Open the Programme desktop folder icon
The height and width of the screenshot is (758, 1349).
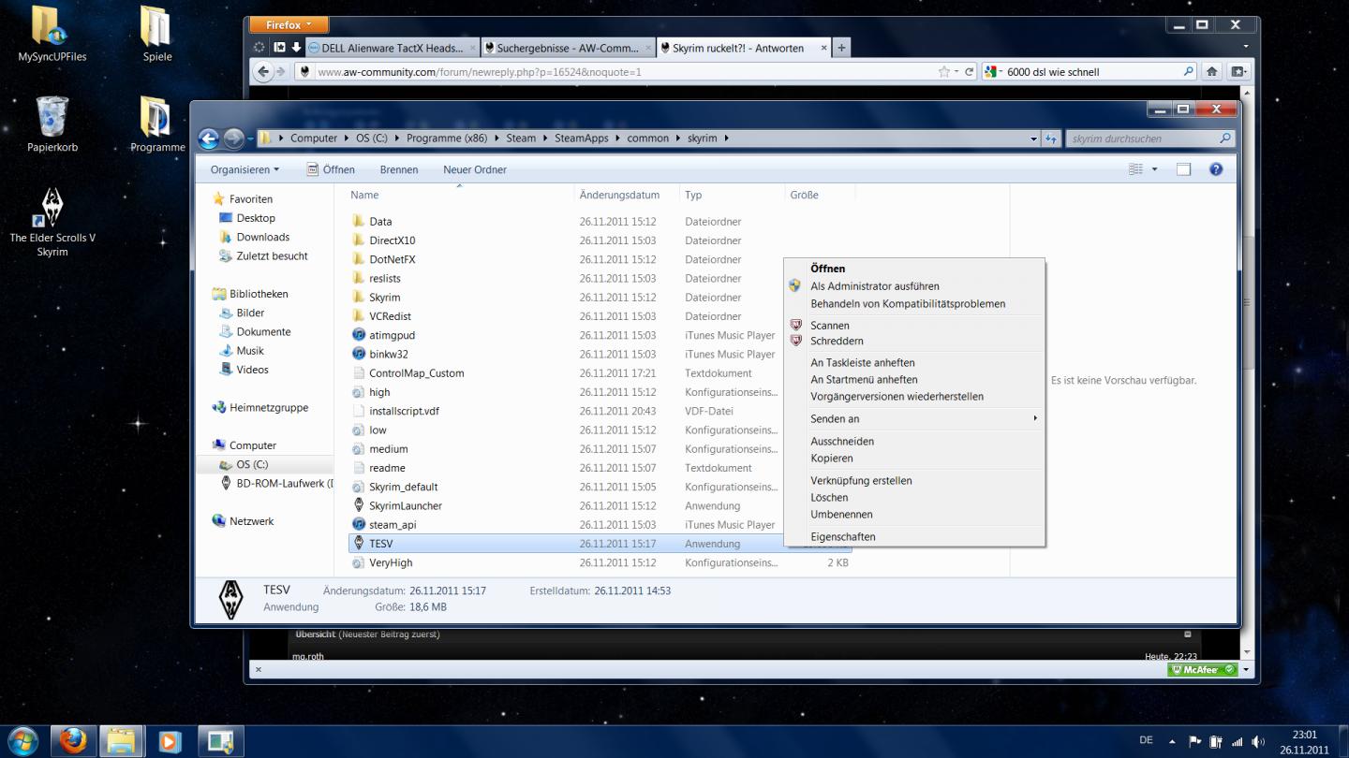[x=156, y=124]
